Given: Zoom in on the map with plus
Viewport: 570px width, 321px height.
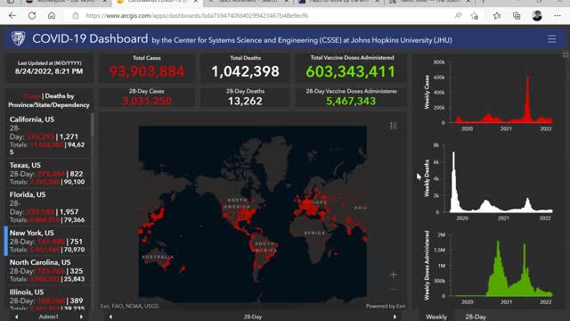Looking at the screenshot, I should [x=393, y=275].
